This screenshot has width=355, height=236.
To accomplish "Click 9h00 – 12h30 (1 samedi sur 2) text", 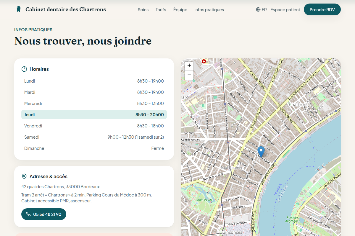I will point(136,137).
